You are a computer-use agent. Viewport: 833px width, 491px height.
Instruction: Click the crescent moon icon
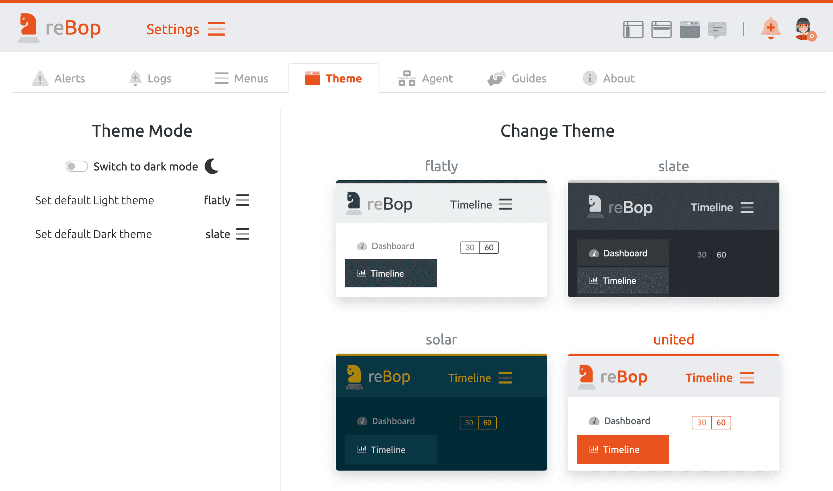[x=212, y=166]
